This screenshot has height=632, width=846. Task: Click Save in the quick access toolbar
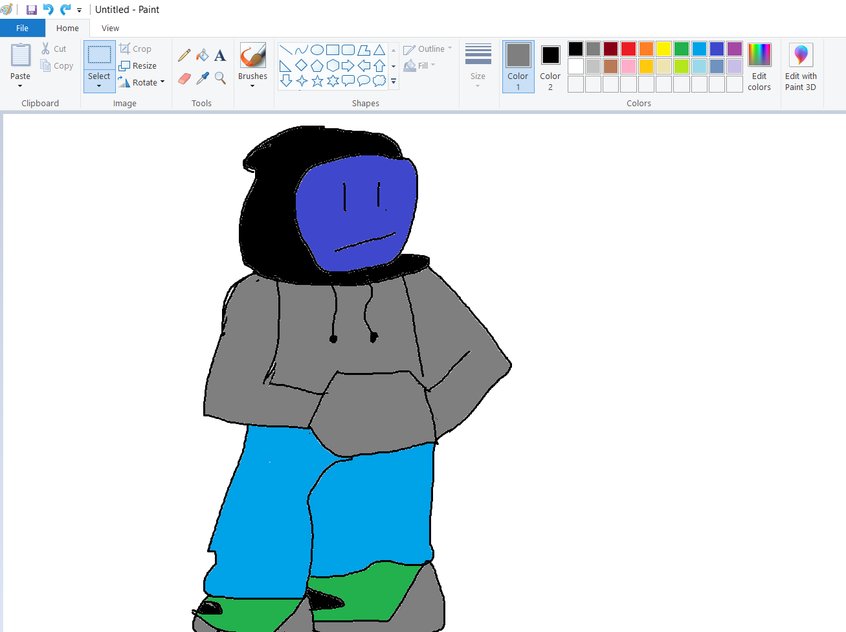click(x=31, y=9)
